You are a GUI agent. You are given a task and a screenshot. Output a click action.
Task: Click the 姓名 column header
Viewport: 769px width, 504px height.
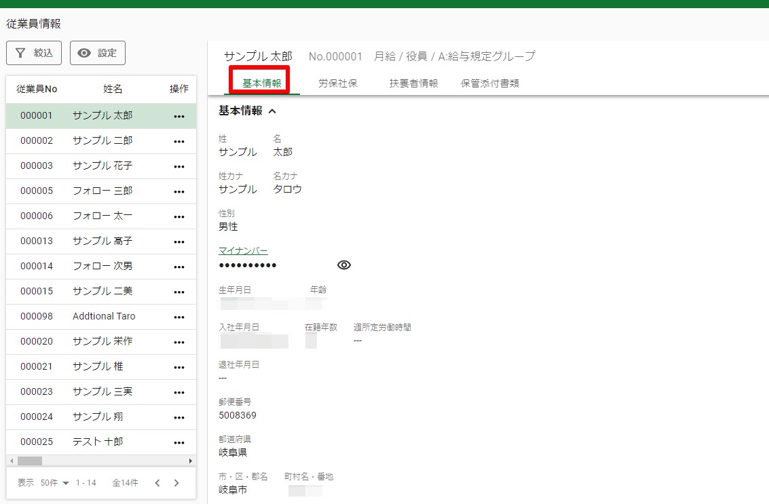(x=112, y=89)
